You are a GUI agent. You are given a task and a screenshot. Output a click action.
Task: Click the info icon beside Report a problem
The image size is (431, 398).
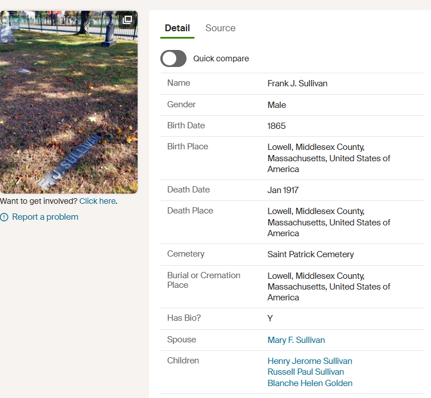point(5,217)
